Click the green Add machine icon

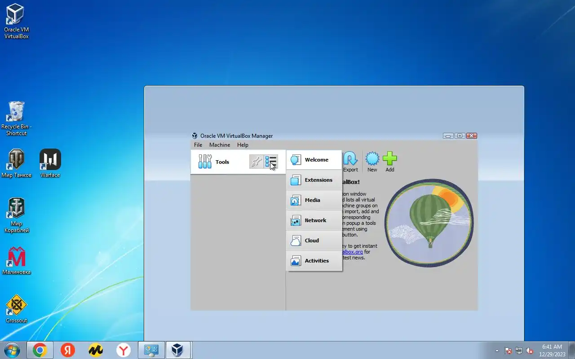(390, 162)
